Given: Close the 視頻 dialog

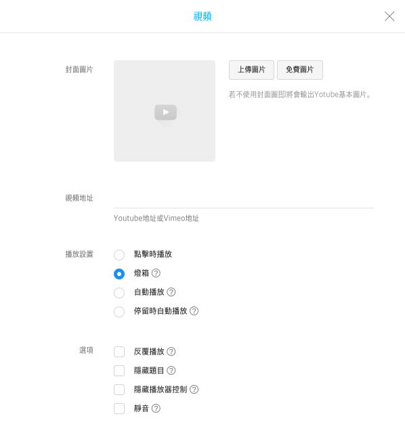Looking at the screenshot, I should tap(389, 16).
